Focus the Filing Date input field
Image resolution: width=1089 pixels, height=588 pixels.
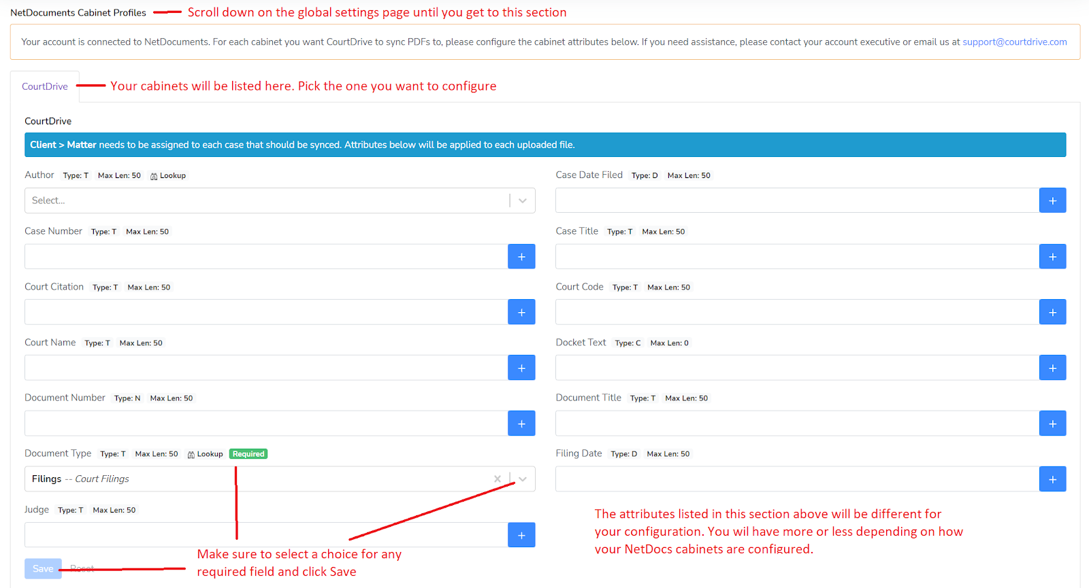[798, 479]
